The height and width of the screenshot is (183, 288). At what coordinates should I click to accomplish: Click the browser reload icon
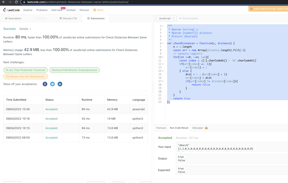(x=16, y=2)
